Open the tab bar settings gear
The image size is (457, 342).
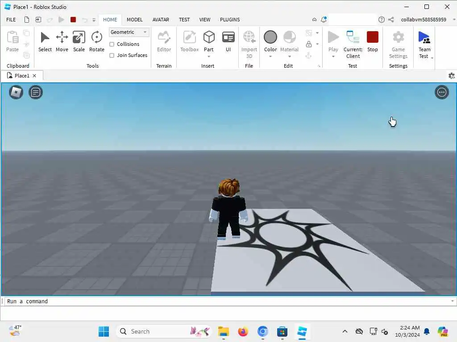coord(452,76)
